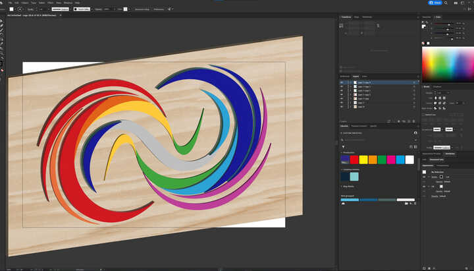Switch to the Libraries panel tab
This screenshot has height=271, width=474.
tap(344, 126)
